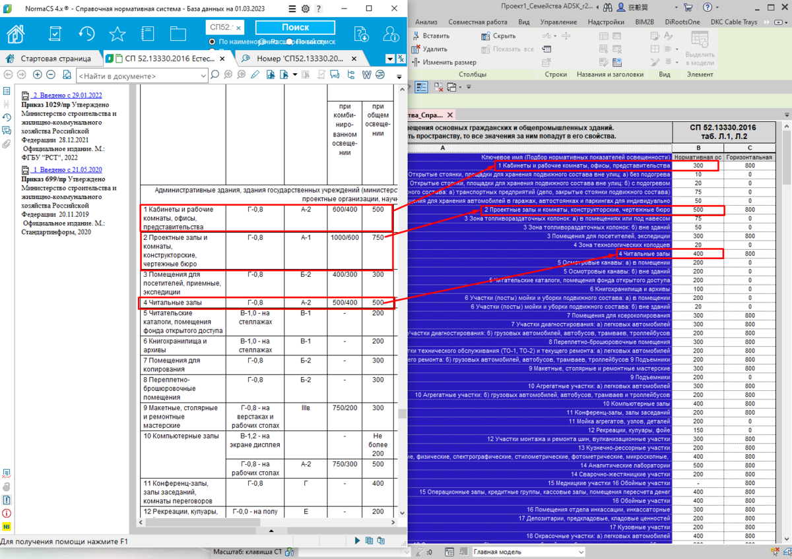Open NormaCS settings gear
The image size is (792, 559).
pyautogui.click(x=305, y=9)
